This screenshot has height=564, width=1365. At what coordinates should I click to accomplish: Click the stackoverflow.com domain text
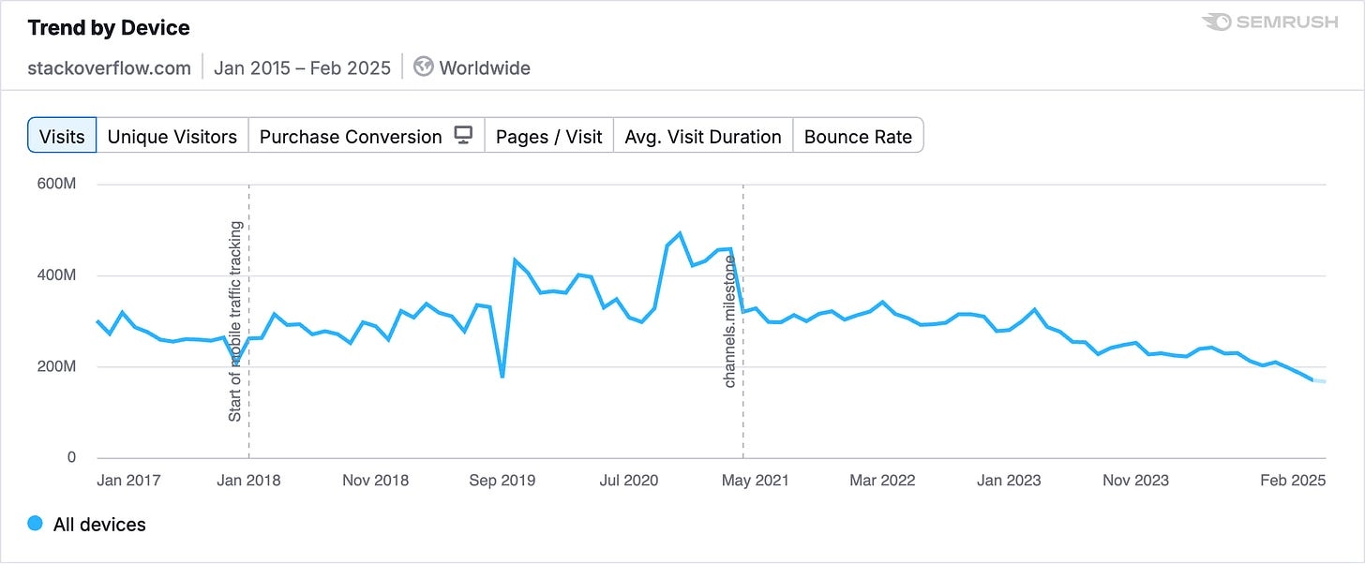point(110,67)
